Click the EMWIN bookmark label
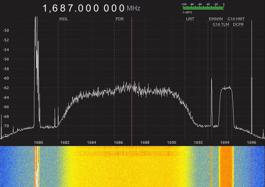This screenshot has width=265, height=187. [216, 19]
